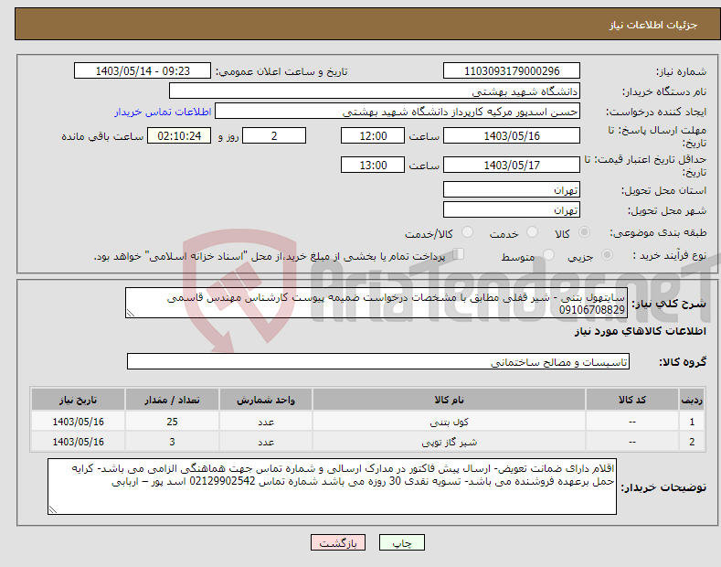Click the delivery province field تهران
Viewport: 721px width, 567px height.
pos(512,189)
